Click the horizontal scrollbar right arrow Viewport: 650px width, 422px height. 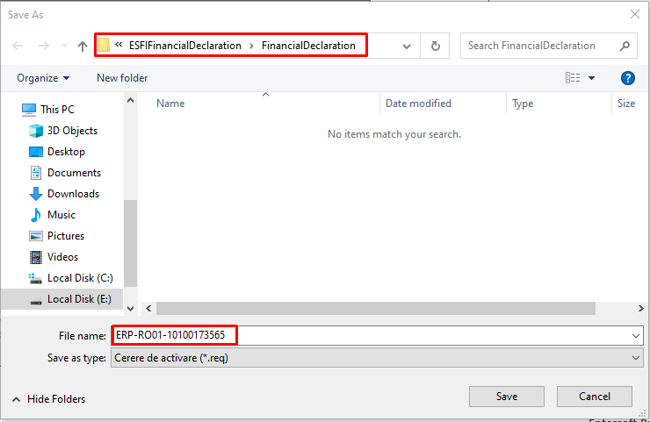pos(641,308)
